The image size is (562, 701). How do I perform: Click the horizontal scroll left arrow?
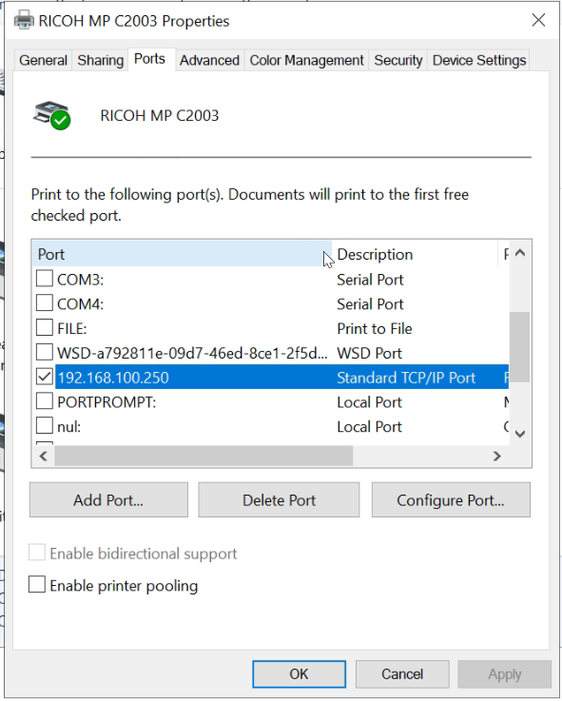tap(44, 456)
